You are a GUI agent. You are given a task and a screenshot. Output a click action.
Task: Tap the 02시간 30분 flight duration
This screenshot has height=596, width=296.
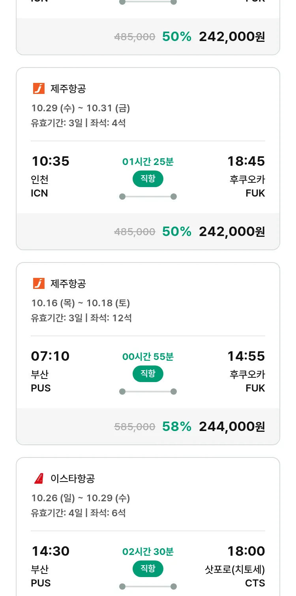coord(148,551)
